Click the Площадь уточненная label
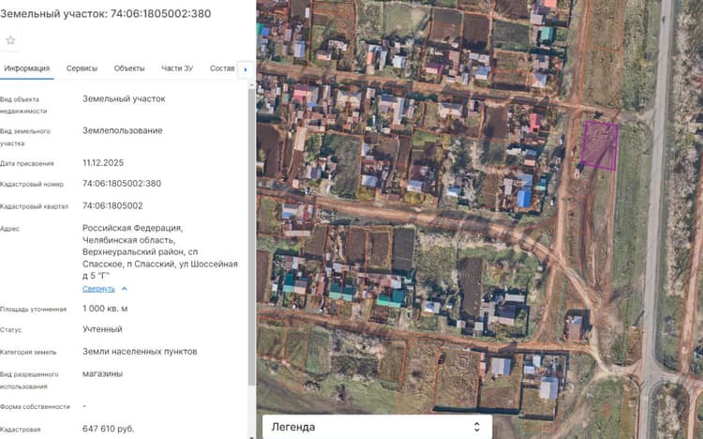 tap(33, 310)
